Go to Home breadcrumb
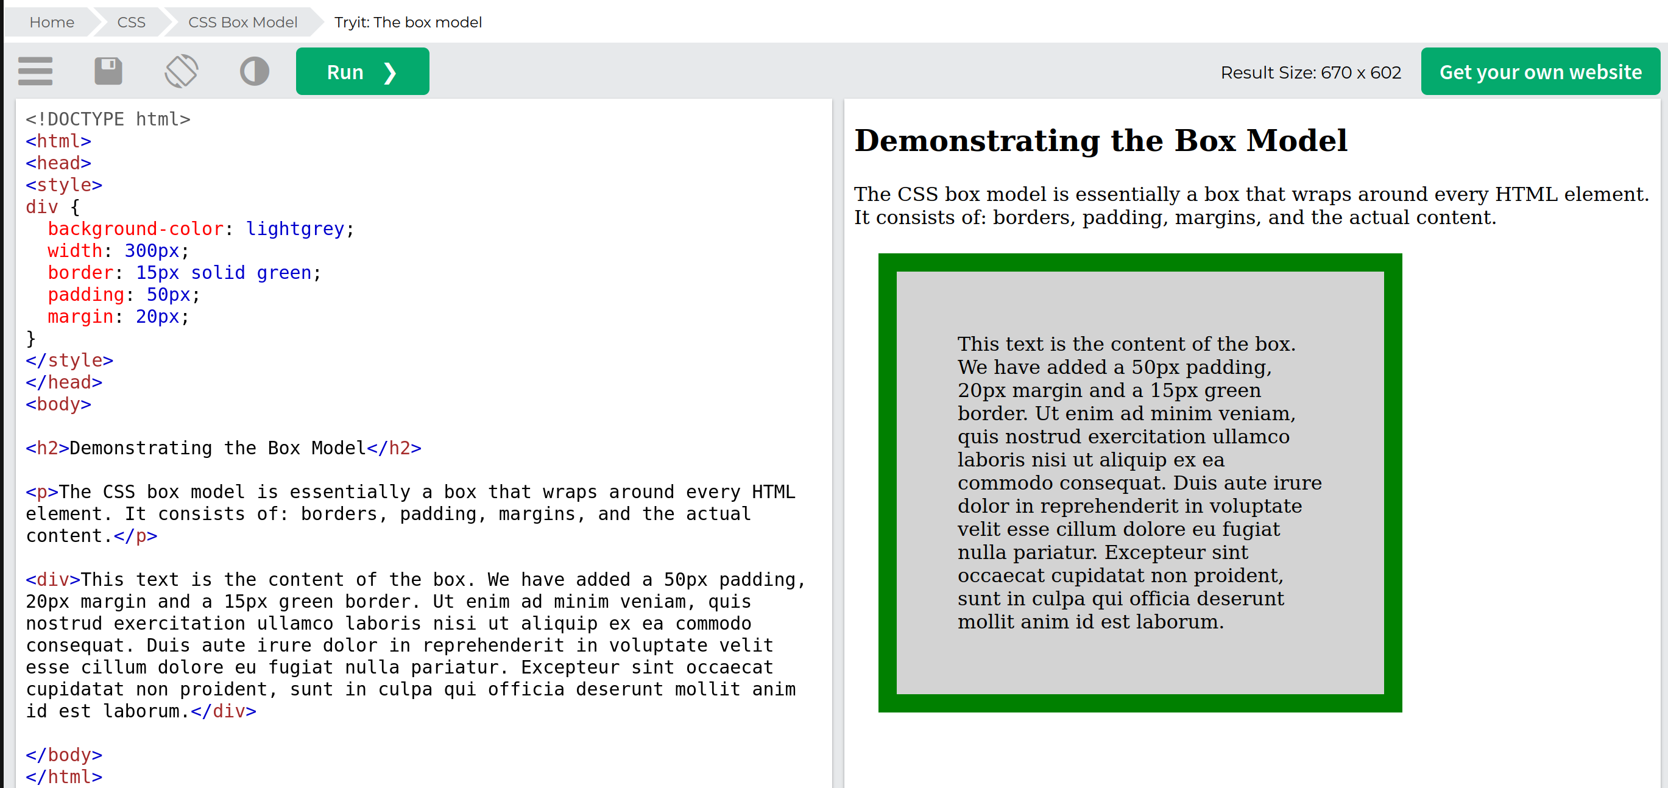 click(52, 22)
